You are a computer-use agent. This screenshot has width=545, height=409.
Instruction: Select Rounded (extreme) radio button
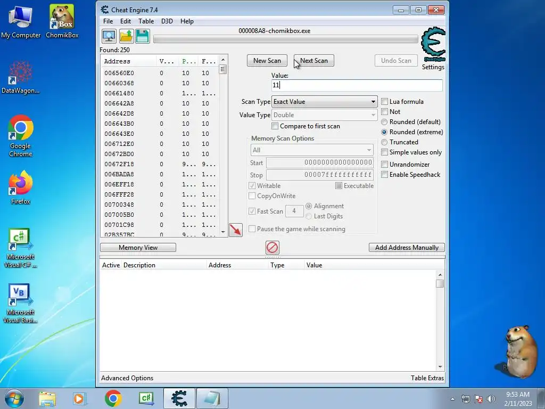[x=384, y=132]
